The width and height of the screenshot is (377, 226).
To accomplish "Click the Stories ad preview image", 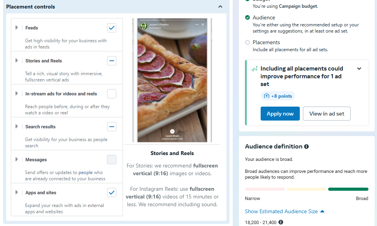I will pos(172,80).
